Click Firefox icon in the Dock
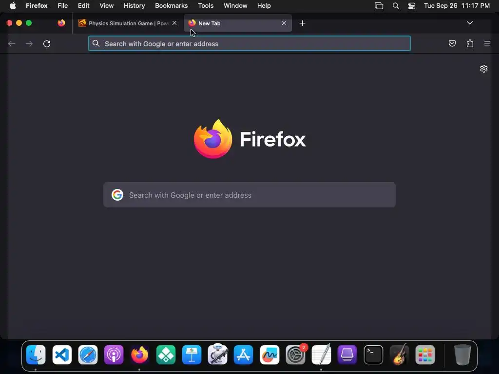 coord(140,355)
